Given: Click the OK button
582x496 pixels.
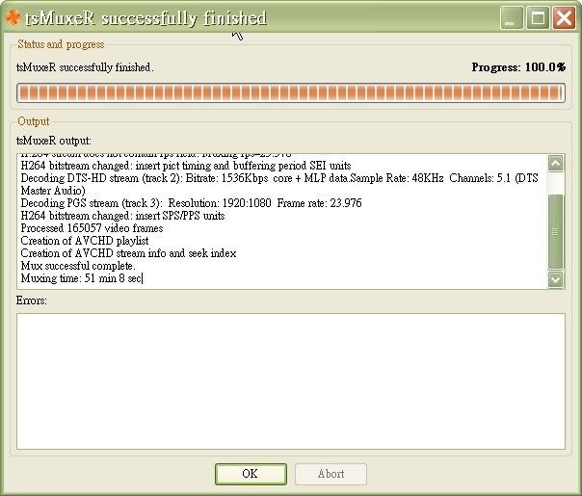Looking at the screenshot, I should pyautogui.click(x=251, y=474).
